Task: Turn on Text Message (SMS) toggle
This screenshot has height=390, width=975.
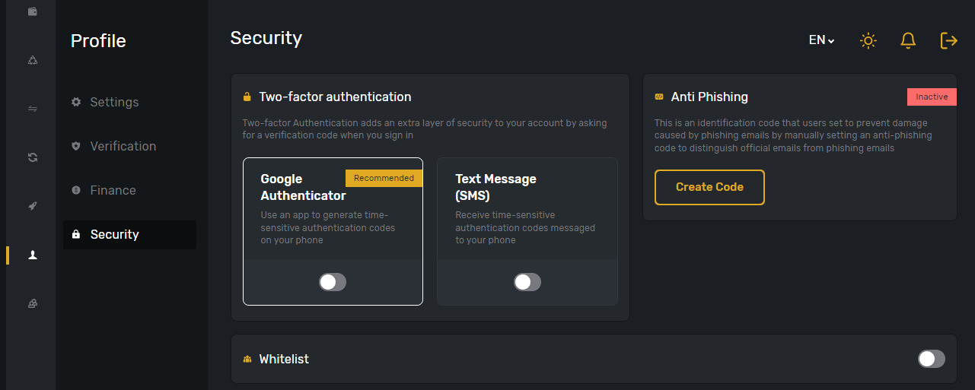Action: pyautogui.click(x=527, y=282)
